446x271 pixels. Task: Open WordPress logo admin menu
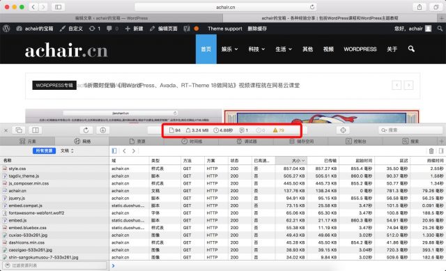6,29
